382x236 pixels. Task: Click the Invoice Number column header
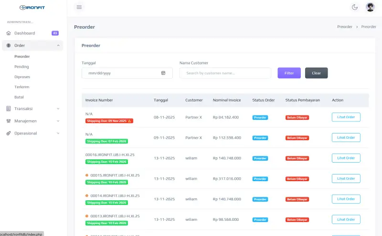[99, 100]
